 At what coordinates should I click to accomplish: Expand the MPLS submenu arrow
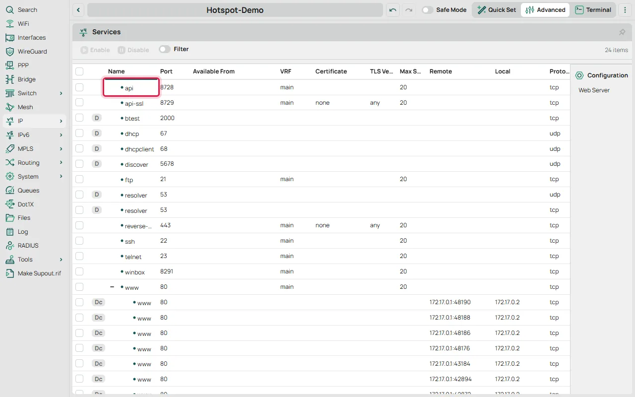(x=61, y=149)
